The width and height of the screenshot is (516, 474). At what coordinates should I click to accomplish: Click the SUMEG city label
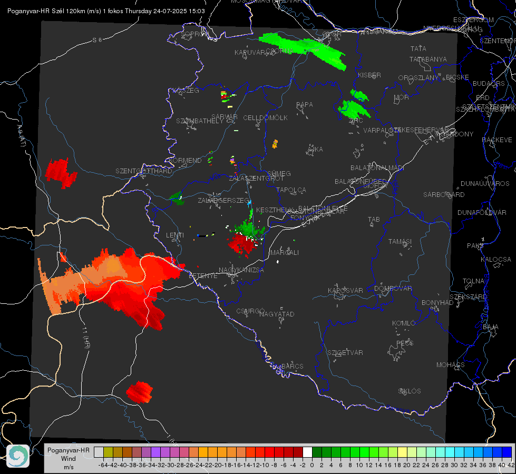point(279,174)
